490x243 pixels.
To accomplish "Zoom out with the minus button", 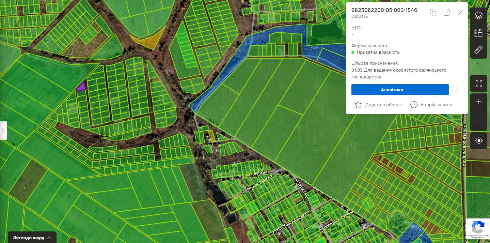I will 478,121.
